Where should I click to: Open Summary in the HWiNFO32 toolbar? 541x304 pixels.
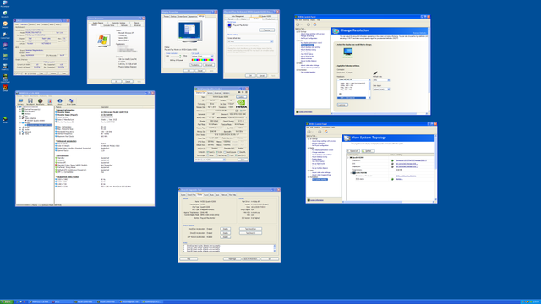pyautogui.click(x=20, y=101)
